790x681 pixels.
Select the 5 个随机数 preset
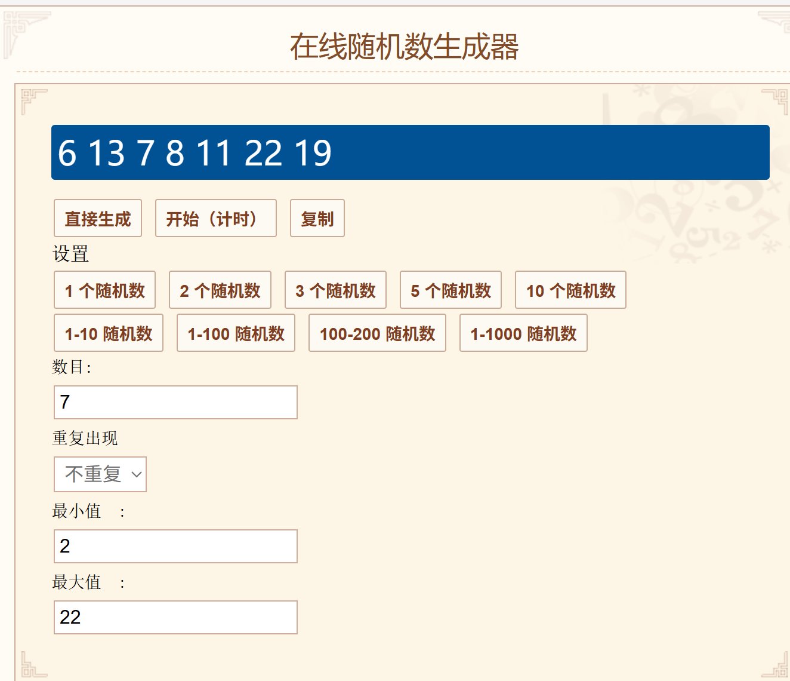coord(450,290)
